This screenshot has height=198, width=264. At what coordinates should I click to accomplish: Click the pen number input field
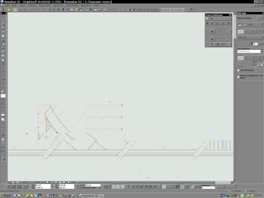pyautogui.click(x=255, y=44)
